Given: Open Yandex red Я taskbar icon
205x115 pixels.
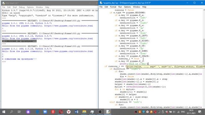Looking at the screenshot, I should [53, 112].
